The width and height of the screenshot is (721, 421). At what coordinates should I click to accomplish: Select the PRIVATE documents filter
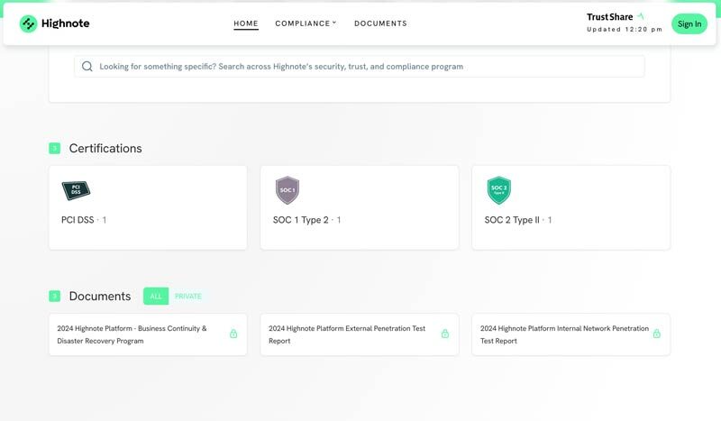click(188, 296)
